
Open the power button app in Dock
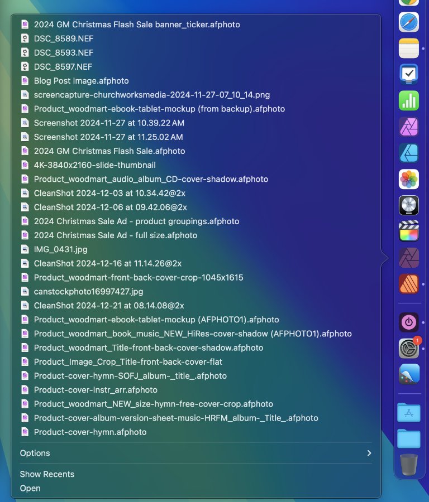click(409, 322)
